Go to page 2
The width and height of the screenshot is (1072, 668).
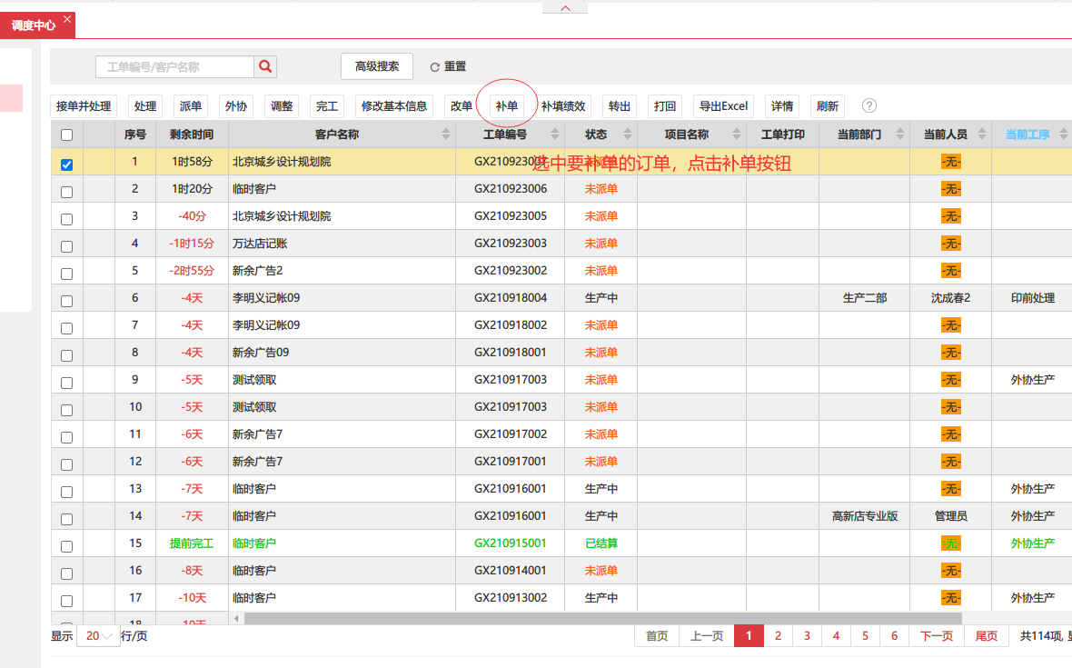pos(778,636)
